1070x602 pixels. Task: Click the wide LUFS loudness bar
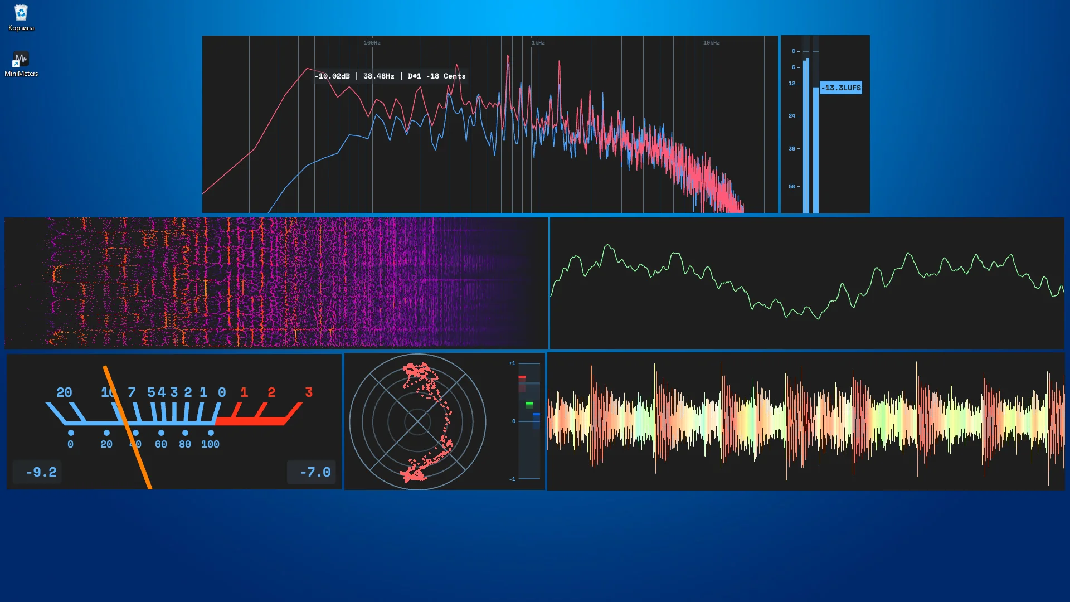tap(816, 151)
